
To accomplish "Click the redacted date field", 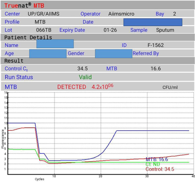I will [153, 22].
